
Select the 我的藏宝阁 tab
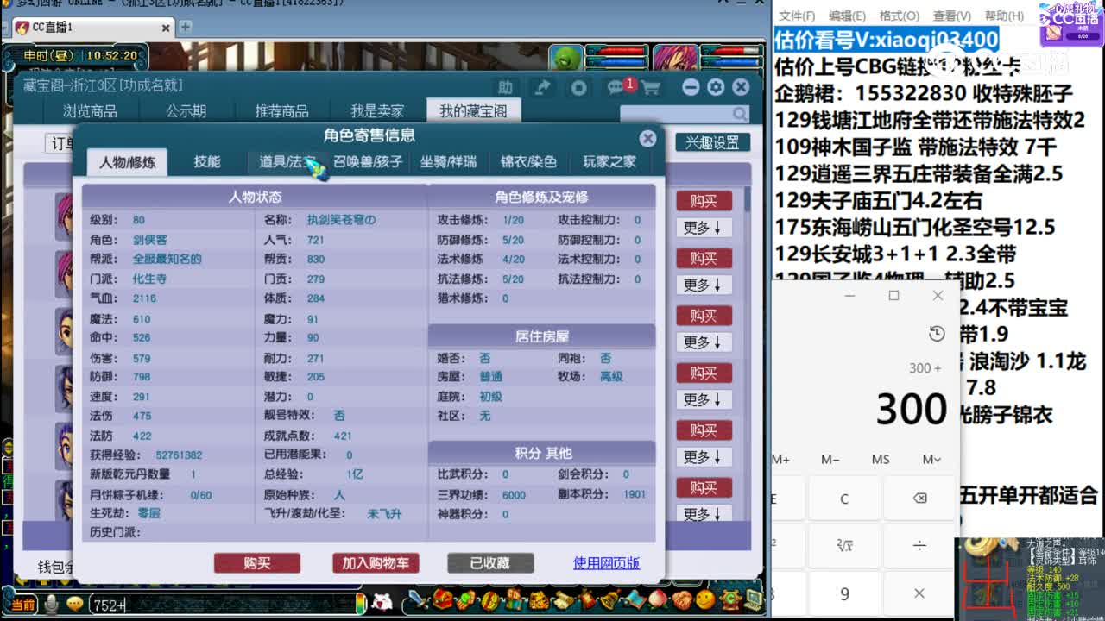(475, 110)
